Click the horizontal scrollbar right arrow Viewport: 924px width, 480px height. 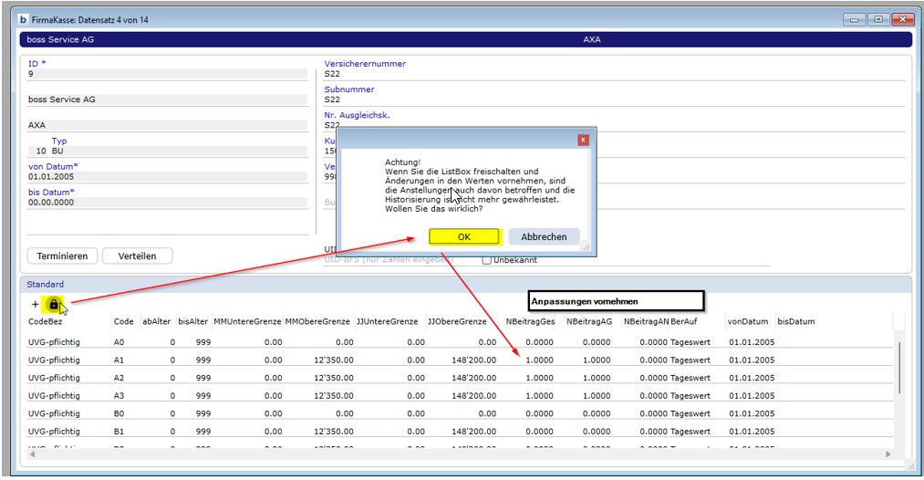[888, 454]
